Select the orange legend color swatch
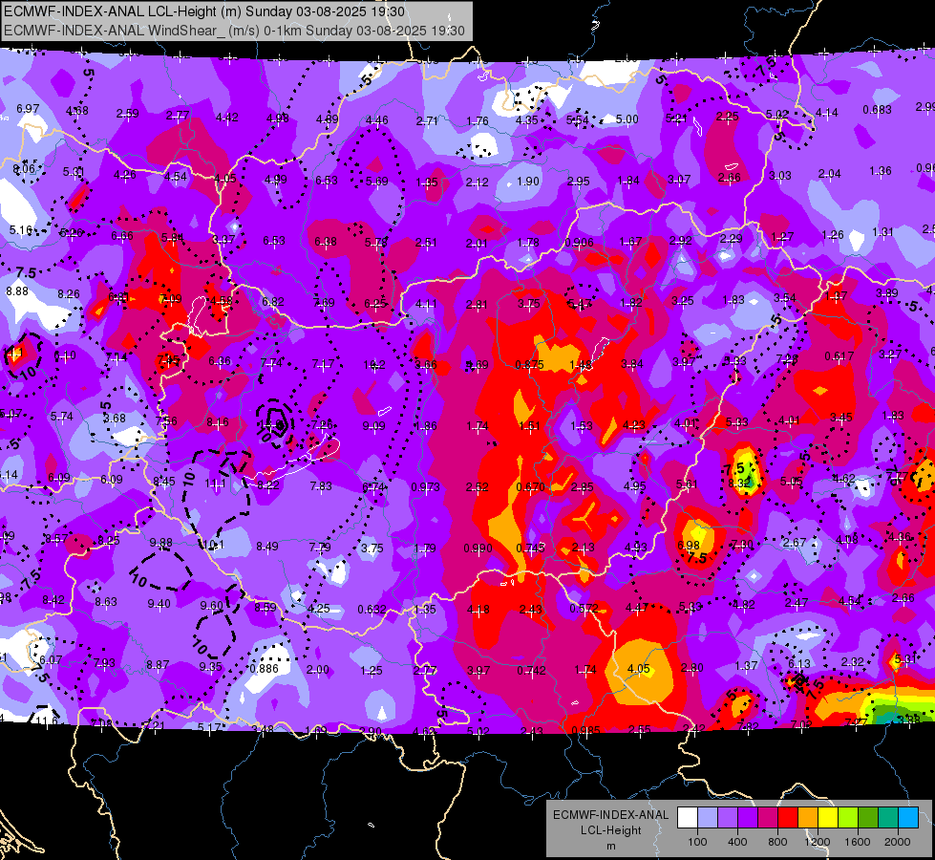 [807, 818]
